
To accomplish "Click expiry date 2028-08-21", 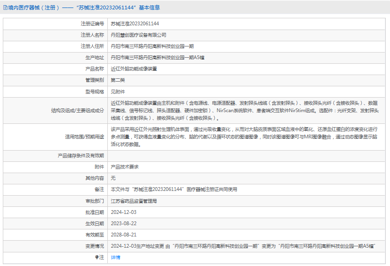I will pos(124,235).
